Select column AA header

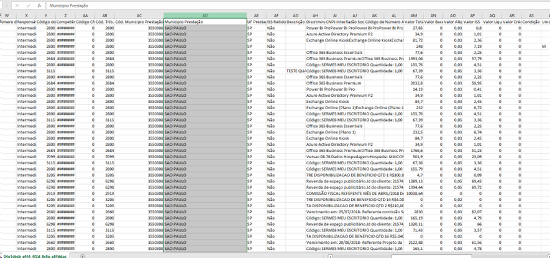click(x=85, y=16)
